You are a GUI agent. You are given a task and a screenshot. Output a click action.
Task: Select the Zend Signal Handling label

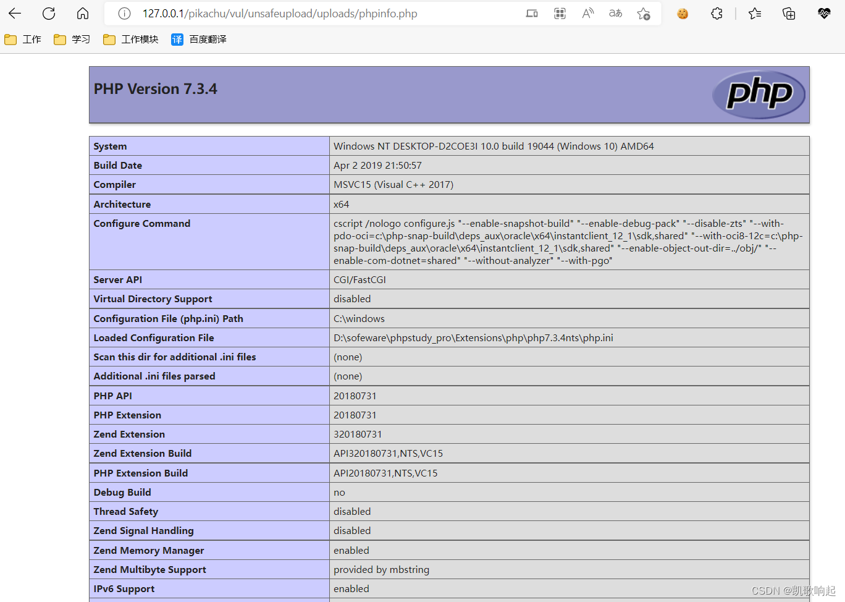(143, 531)
